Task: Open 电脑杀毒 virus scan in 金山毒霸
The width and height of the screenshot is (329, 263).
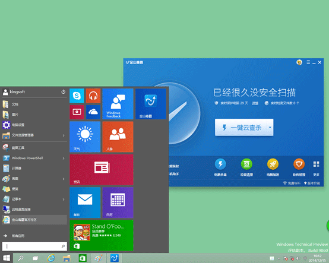Action: (x=220, y=167)
